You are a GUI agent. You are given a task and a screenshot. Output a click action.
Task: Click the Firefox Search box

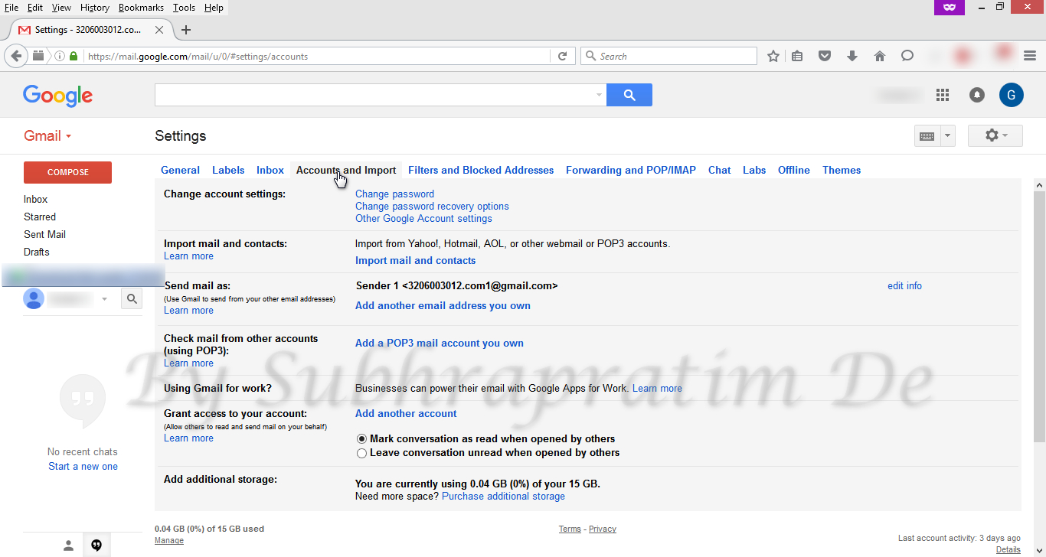pos(668,56)
